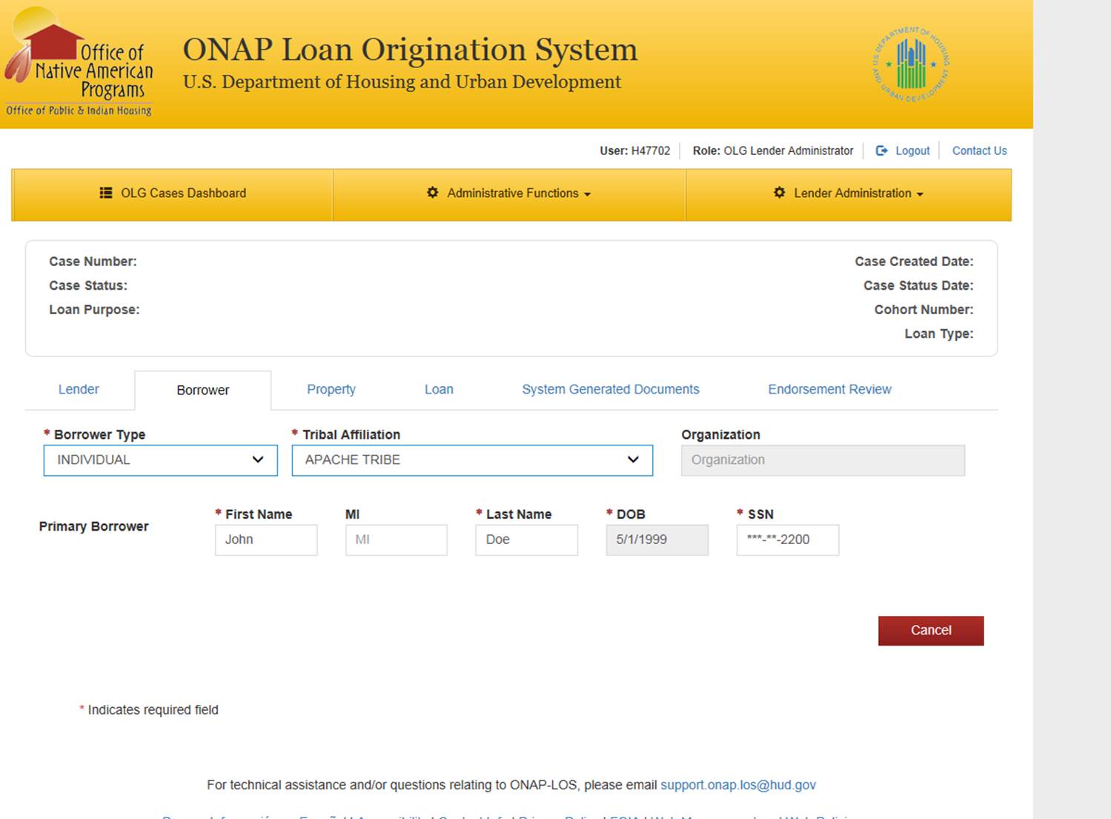Open the Loan tab
This screenshot has width=1111, height=819.
[x=439, y=389]
